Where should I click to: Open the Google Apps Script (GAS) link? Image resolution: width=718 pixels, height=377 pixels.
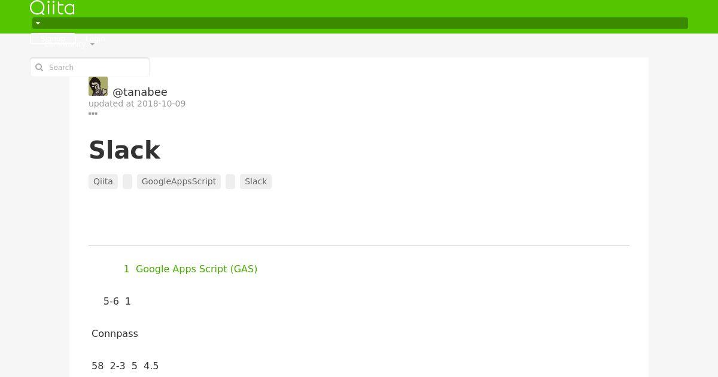196,269
